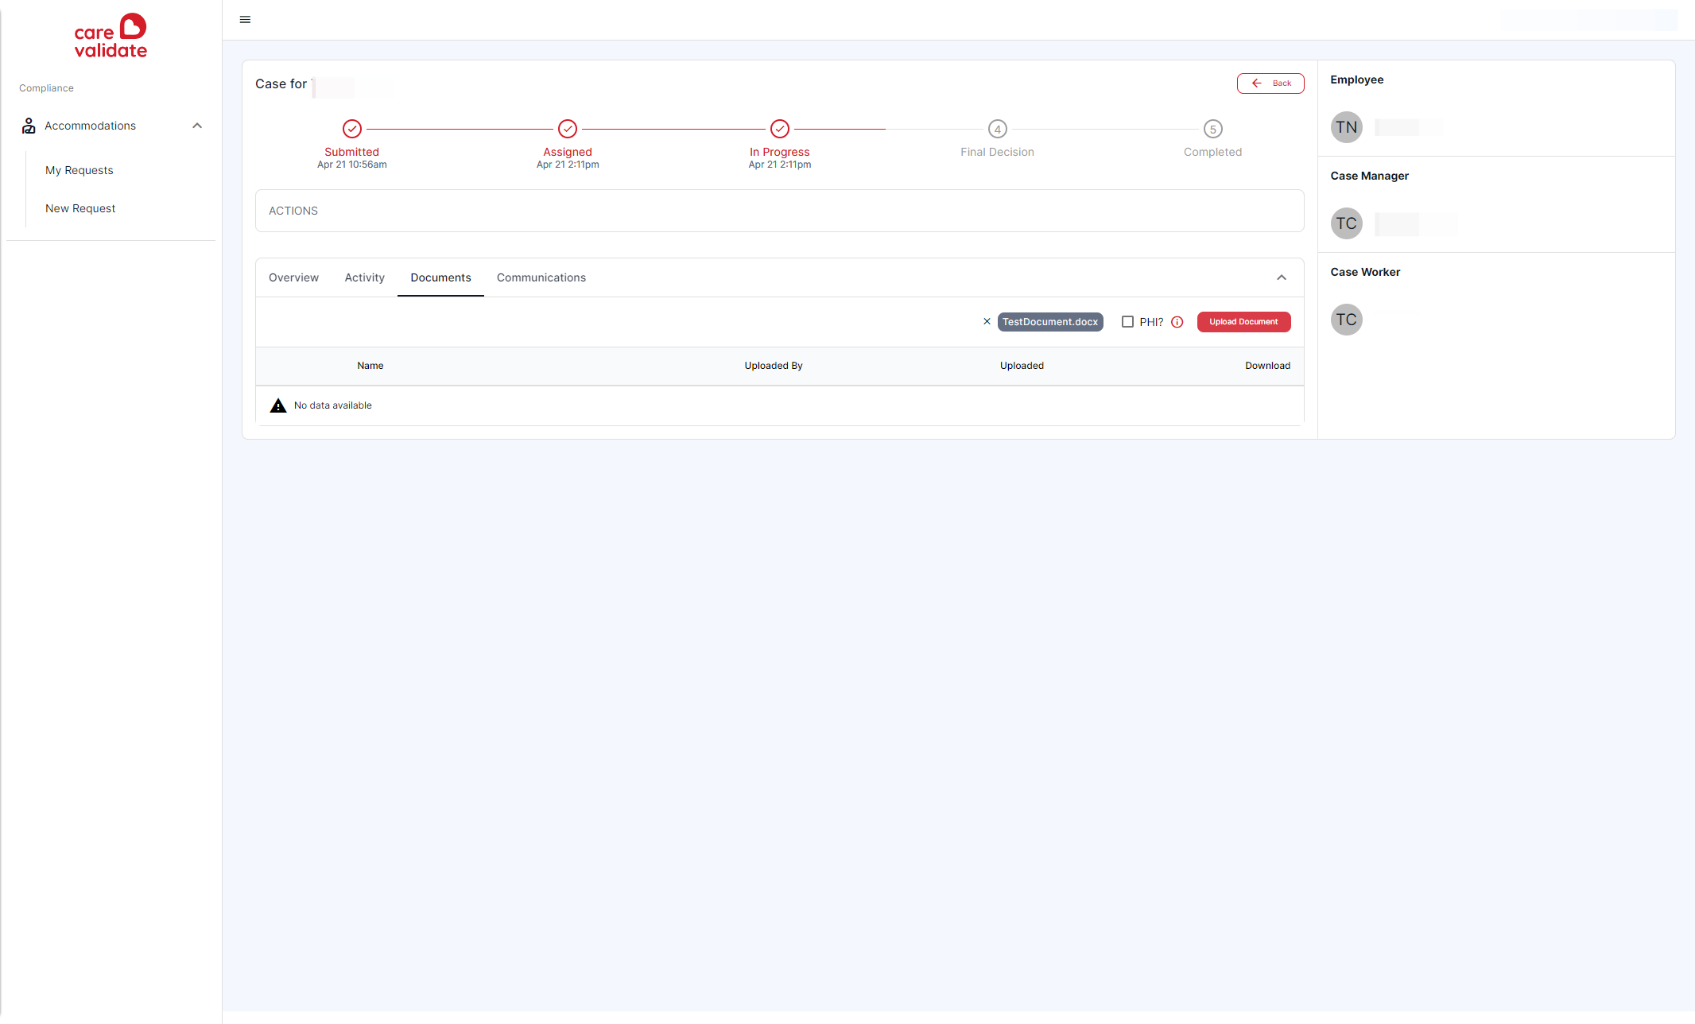Image resolution: width=1695 pixels, height=1024 pixels.
Task: Switch to the Overview tab
Action: pos(293,277)
